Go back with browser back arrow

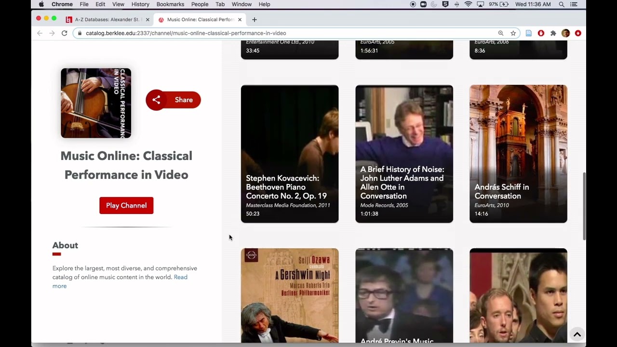(x=40, y=33)
